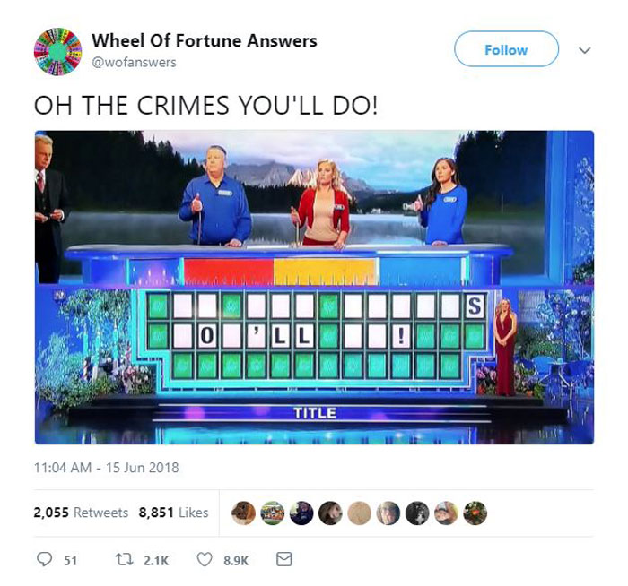Click the retweet arrows icon
This screenshot has height=586, width=628.
[125, 559]
